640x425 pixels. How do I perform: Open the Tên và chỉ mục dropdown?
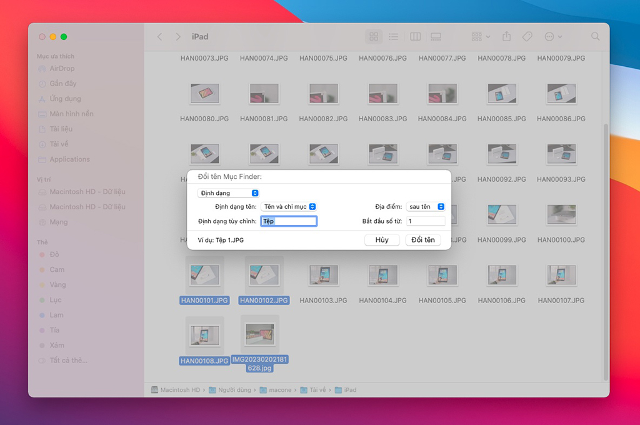coord(289,207)
